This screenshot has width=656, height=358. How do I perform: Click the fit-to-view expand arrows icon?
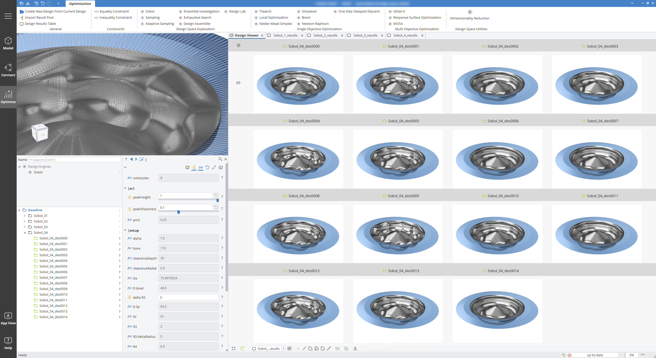tap(234, 348)
